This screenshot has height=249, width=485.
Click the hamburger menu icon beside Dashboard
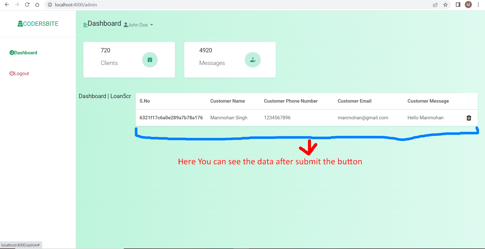tap(85, 25)
